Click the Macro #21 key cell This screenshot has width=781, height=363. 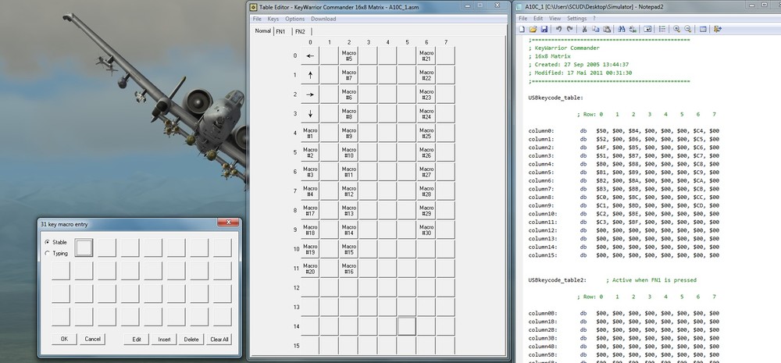click(x=426, y=56)
